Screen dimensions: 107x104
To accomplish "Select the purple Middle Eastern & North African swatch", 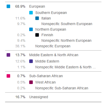I will coord(8,55).
